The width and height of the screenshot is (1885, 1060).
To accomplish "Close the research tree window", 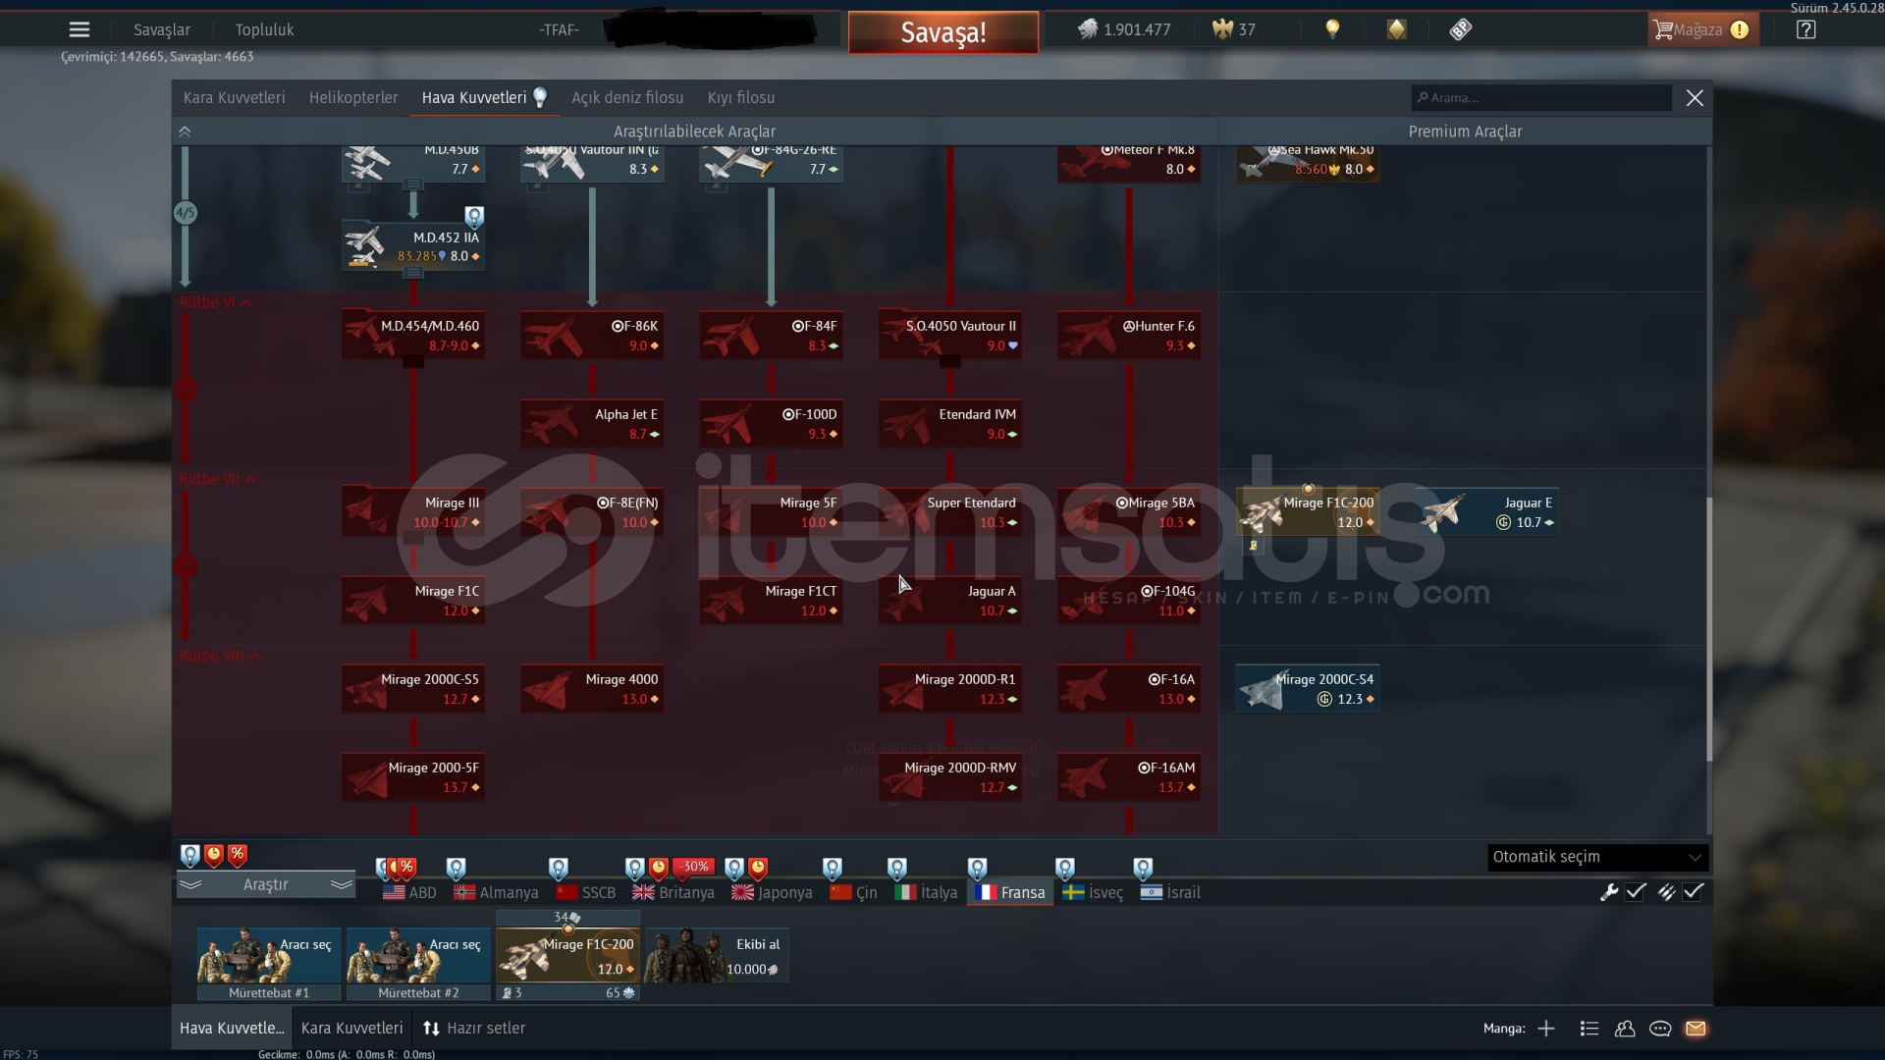I will click(x=1695, y=97).
